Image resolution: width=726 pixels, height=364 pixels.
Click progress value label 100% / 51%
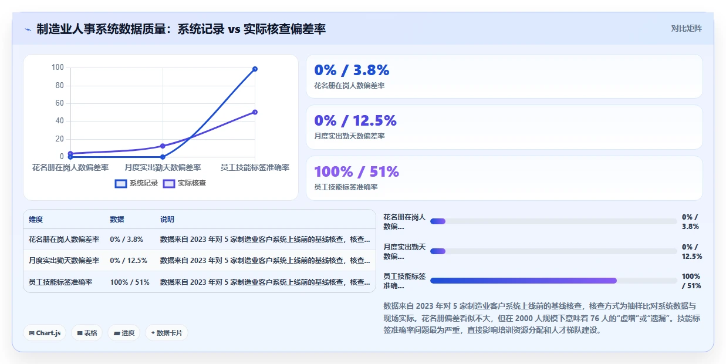(691, 281)
